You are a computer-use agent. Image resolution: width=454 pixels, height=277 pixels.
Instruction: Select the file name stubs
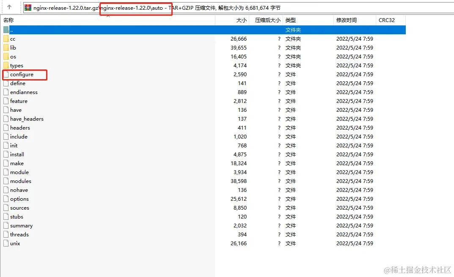tap(17, 217)
